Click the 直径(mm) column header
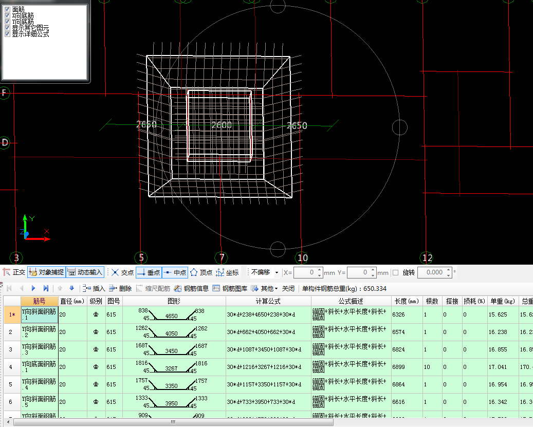This screenshot has height=427, width=533. point(73,301)
